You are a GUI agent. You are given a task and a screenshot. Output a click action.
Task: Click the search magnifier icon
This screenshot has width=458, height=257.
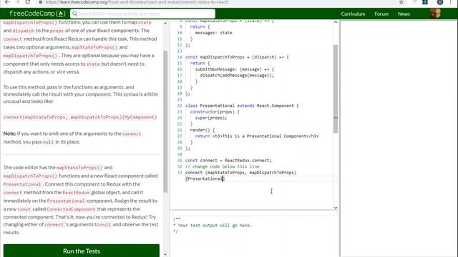(74, 14)
